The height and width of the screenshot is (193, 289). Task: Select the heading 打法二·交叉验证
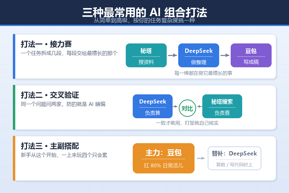tap(50, 95)
